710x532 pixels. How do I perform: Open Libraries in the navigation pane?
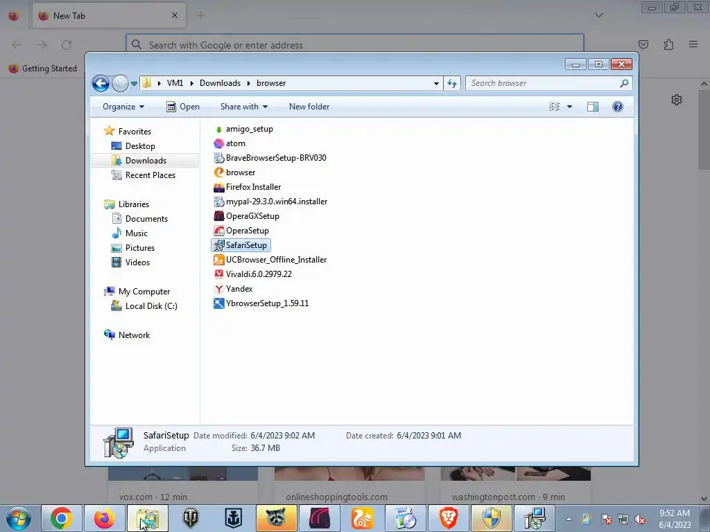[x=126, y=204]
